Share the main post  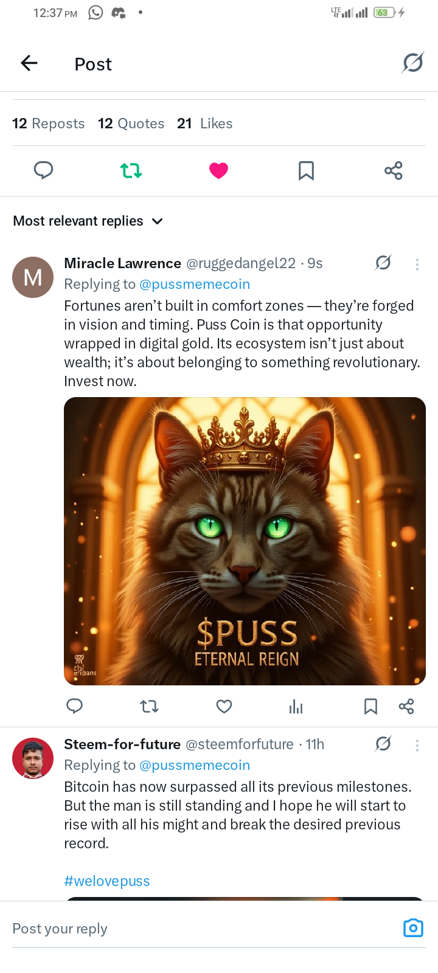point(394,171)
